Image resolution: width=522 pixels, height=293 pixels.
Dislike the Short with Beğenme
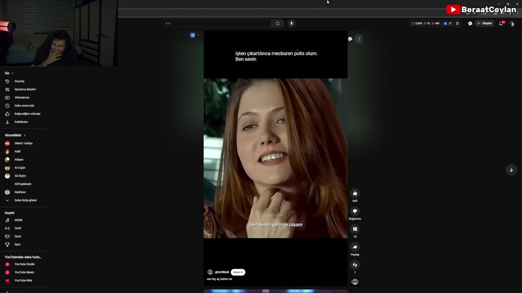[355, 211]
